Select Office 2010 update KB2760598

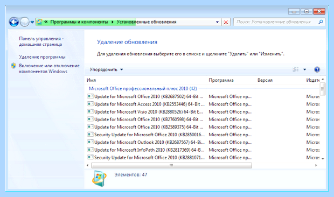pyautogui.click(x=149, y=119)
